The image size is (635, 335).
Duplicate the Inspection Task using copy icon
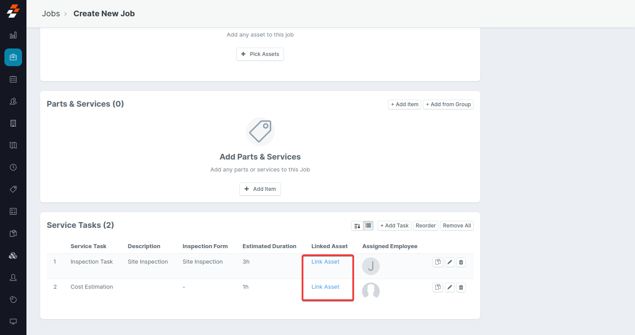tap(437, 262)
